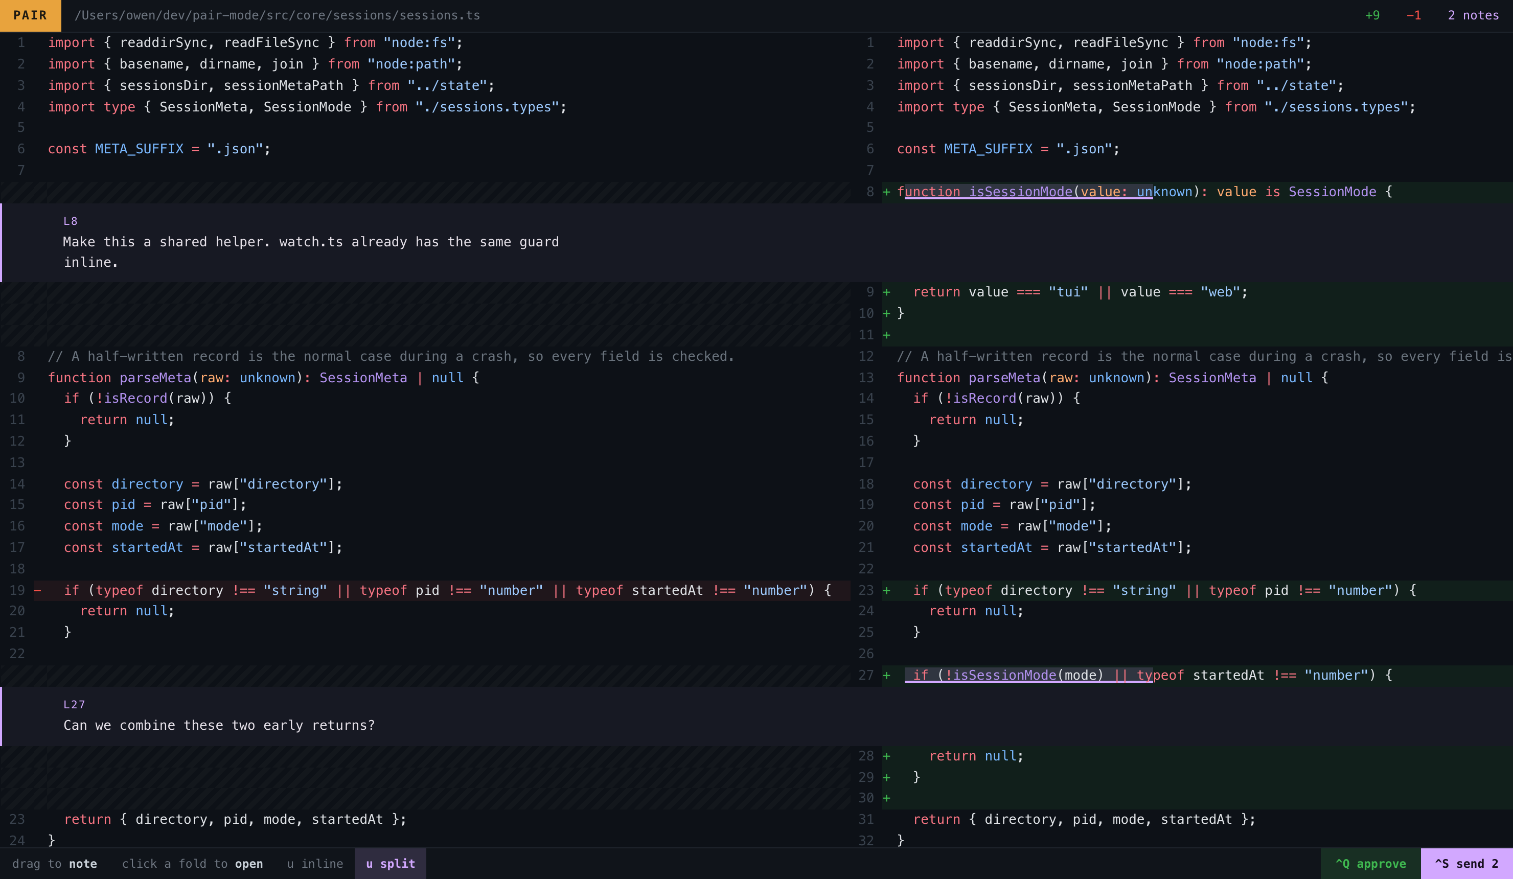The height and width of the screenshot is (879, 1513).
Task: Click right line 4 import type SessionMeta
Action: pos(1156,107)
